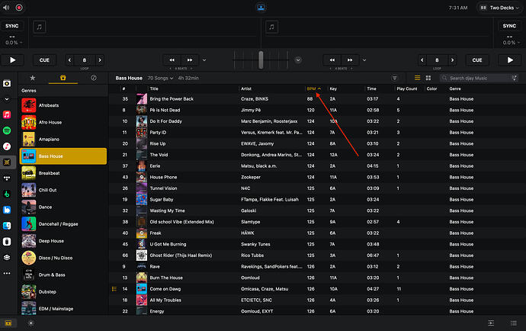The width and height of the screenshot is (526, 331).
Task: Click the blue display icon at top center
Action: point(261,8)
